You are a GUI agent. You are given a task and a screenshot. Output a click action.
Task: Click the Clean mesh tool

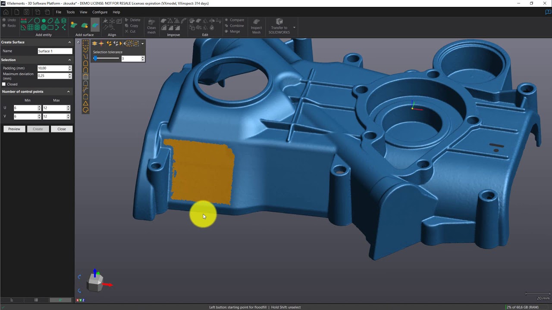151,26
